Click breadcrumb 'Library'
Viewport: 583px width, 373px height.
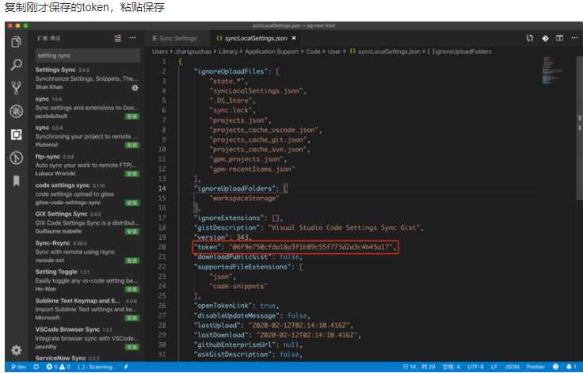coord(228,51)
